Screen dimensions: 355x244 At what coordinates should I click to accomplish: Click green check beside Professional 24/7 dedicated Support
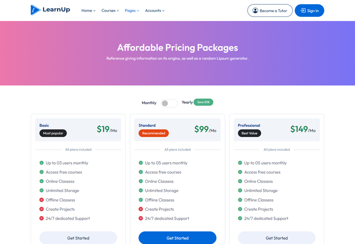click(x=240, y=219)
